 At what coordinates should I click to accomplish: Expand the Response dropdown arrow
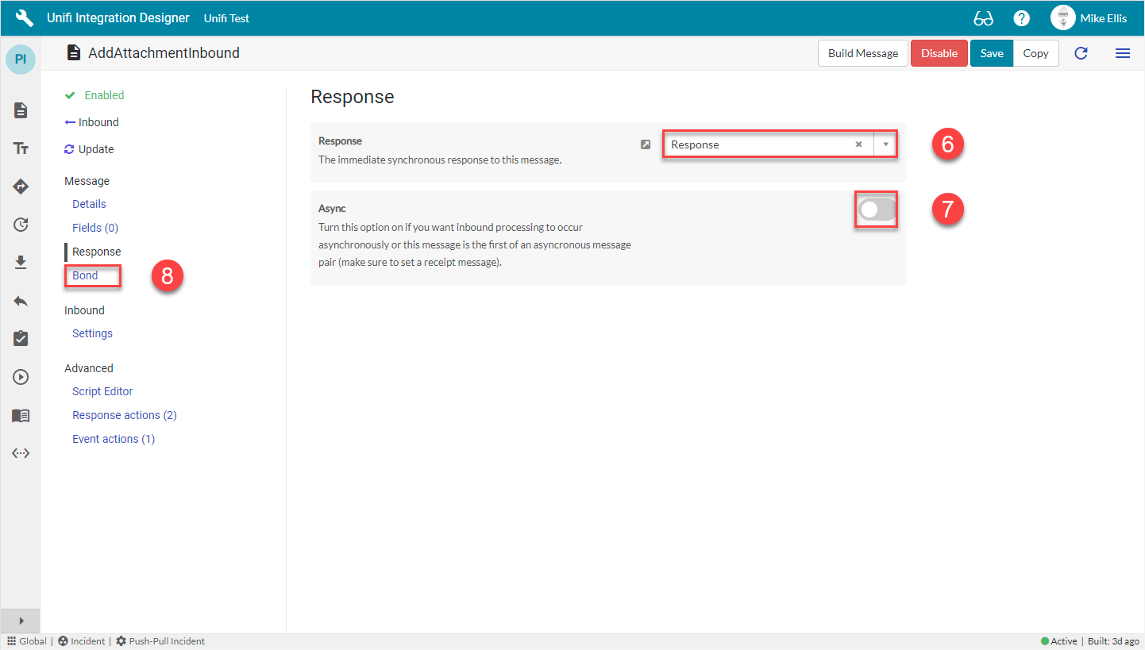[885, 144]
